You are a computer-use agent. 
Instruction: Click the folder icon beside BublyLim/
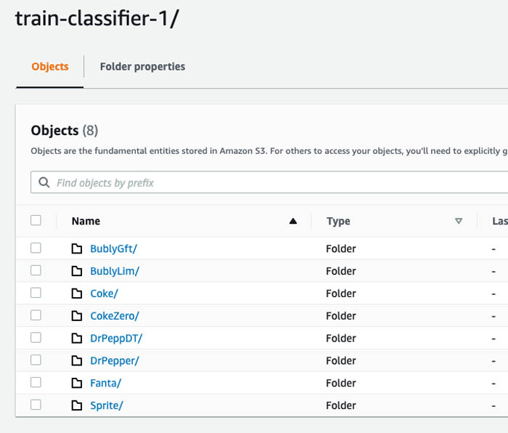point(77,271)
